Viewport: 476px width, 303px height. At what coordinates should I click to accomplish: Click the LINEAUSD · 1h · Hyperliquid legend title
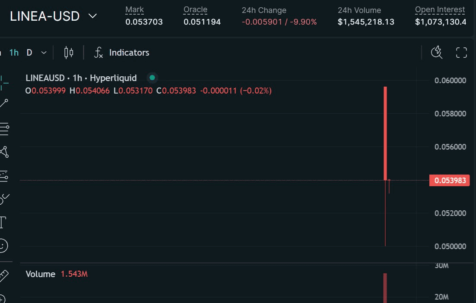(81, 78)
